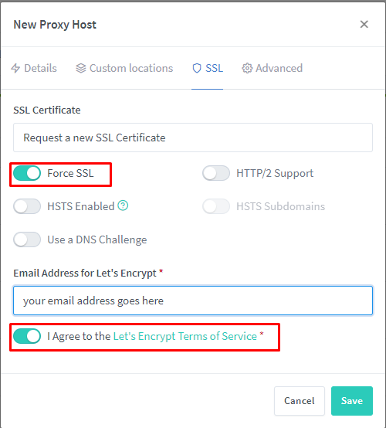
Task: Switch to the Details tab
Action: coord(34,68)
